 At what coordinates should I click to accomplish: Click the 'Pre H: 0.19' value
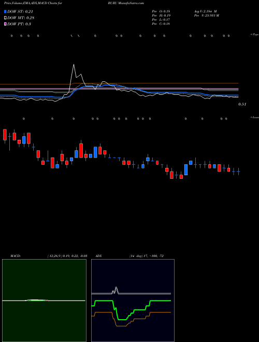click(161, 16)
